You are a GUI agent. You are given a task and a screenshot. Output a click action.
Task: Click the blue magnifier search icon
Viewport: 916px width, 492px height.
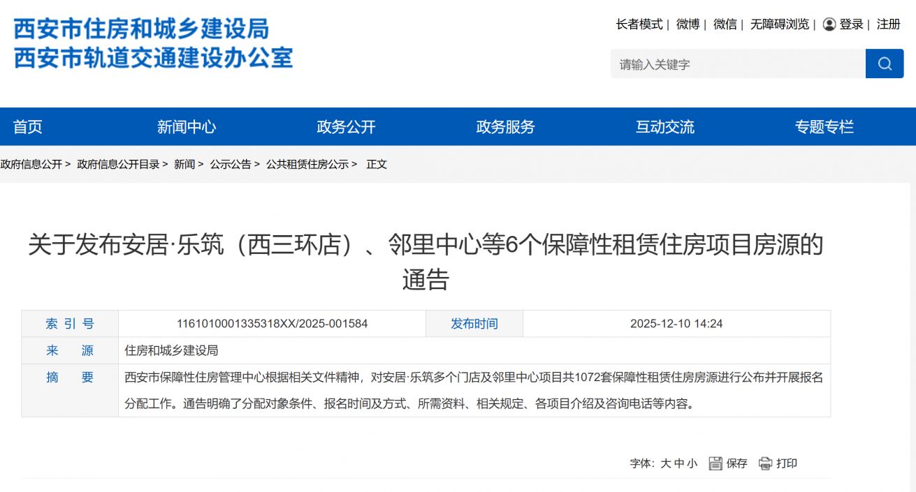(885, 64)
